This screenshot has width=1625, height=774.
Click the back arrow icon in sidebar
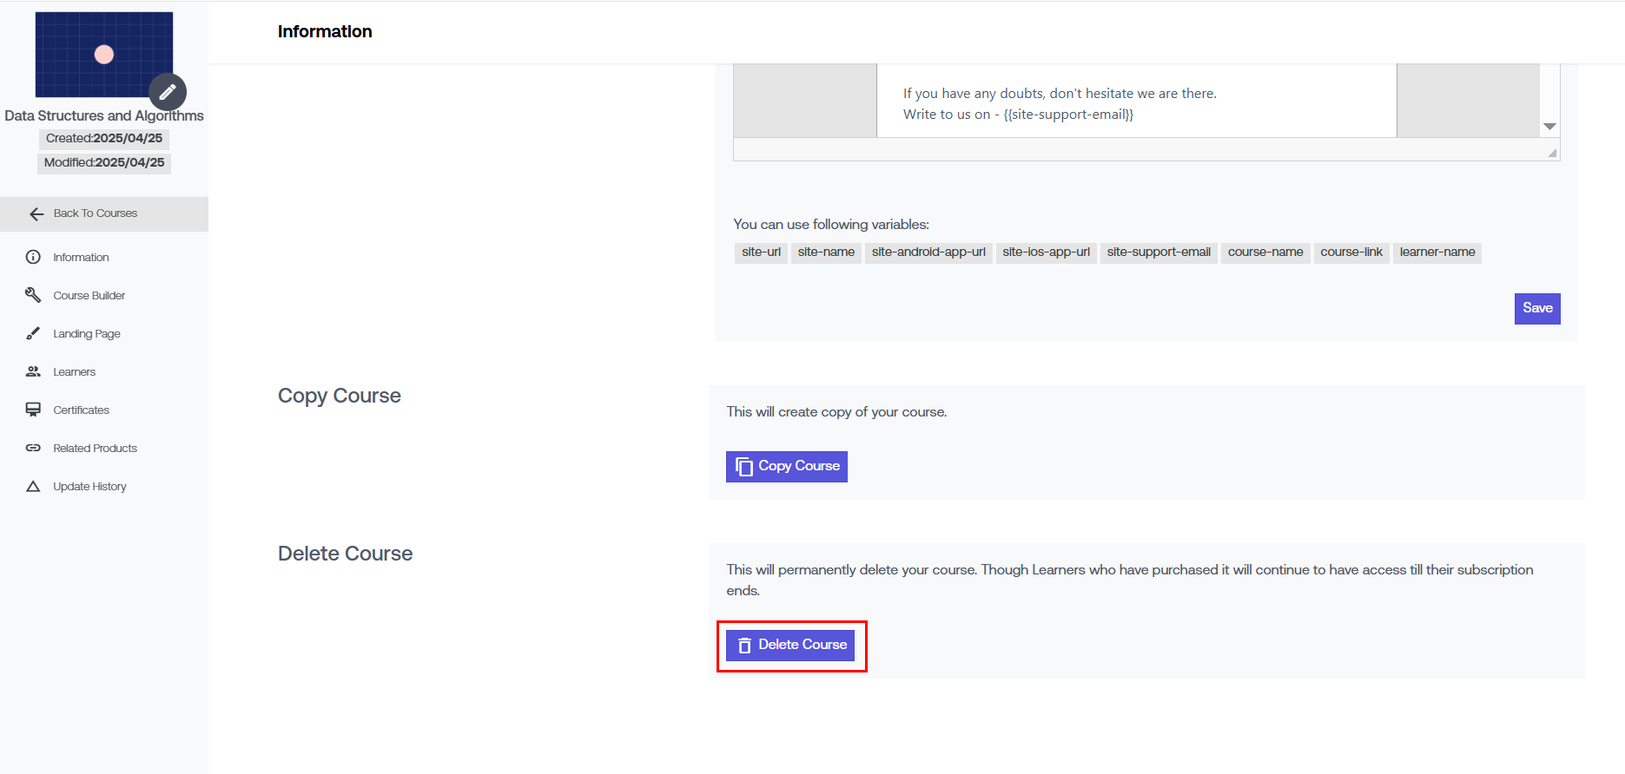36,214
